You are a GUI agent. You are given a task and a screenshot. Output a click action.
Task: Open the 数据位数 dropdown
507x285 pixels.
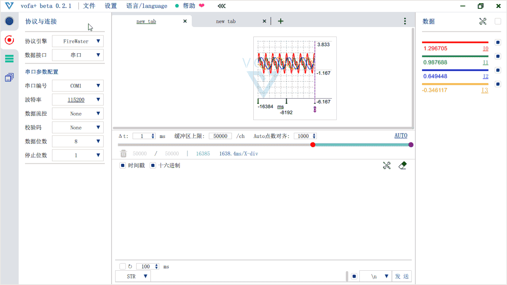78,142
